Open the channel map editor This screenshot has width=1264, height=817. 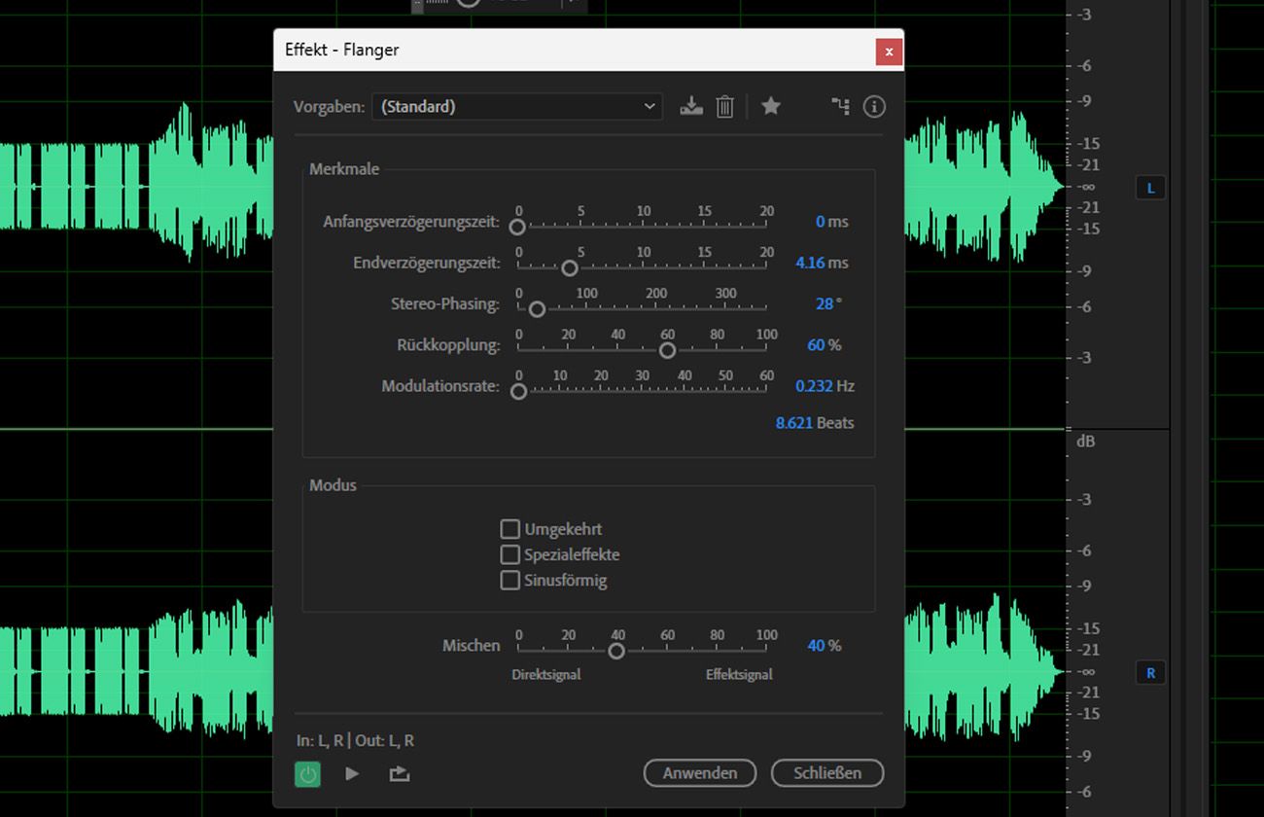(840, 107)
